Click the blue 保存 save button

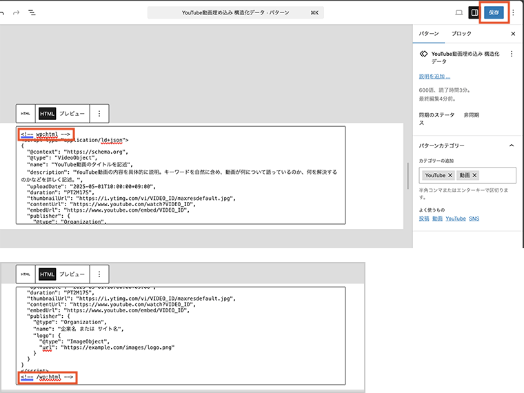tap(494, 12)
